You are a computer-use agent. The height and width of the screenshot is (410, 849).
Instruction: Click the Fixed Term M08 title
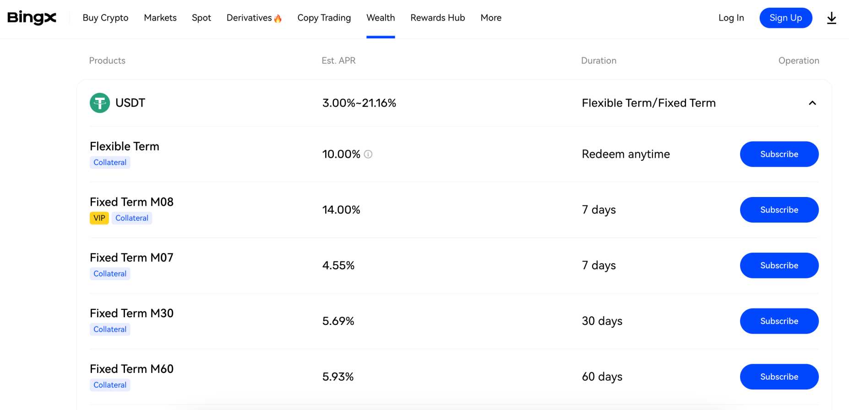click(131, 202)
